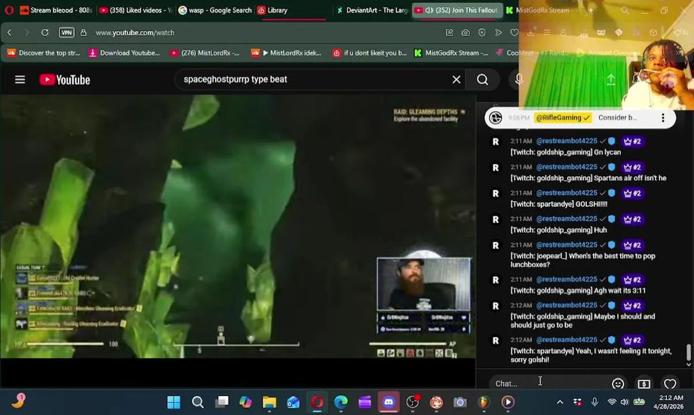Open Discord from the taskbar

[x=389, y=402]
